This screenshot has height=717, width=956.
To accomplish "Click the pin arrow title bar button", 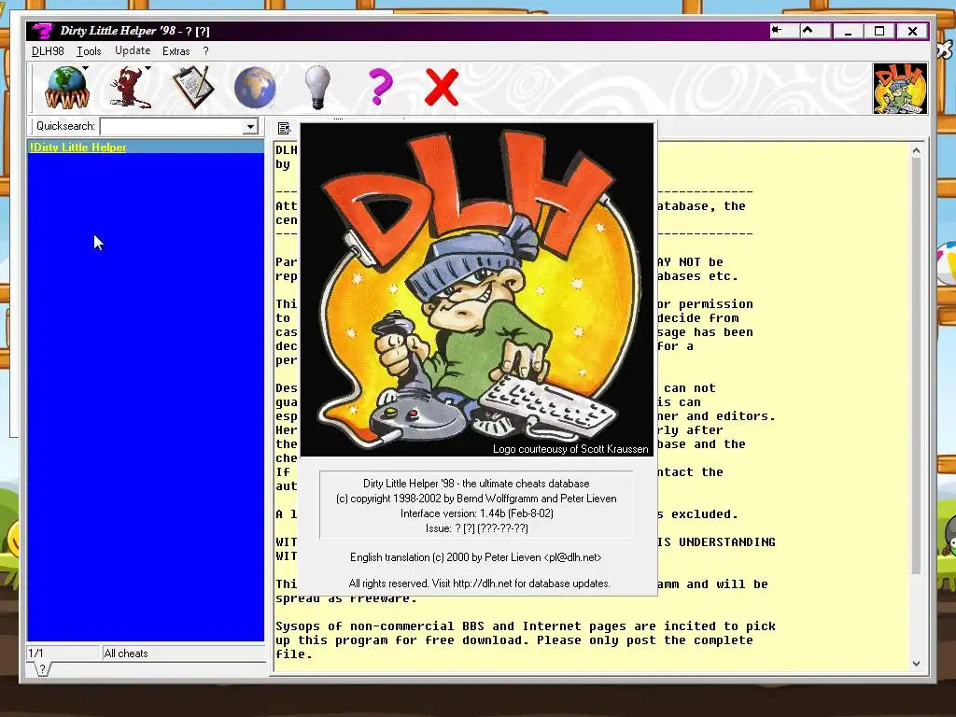I will 784,31.
